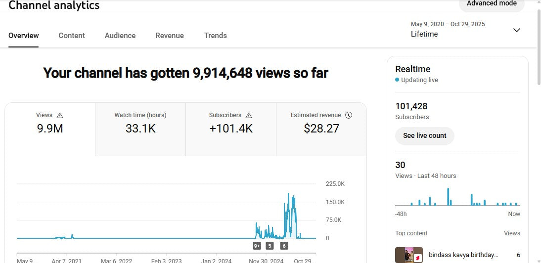Open the Audience tab

coord(120,36)
